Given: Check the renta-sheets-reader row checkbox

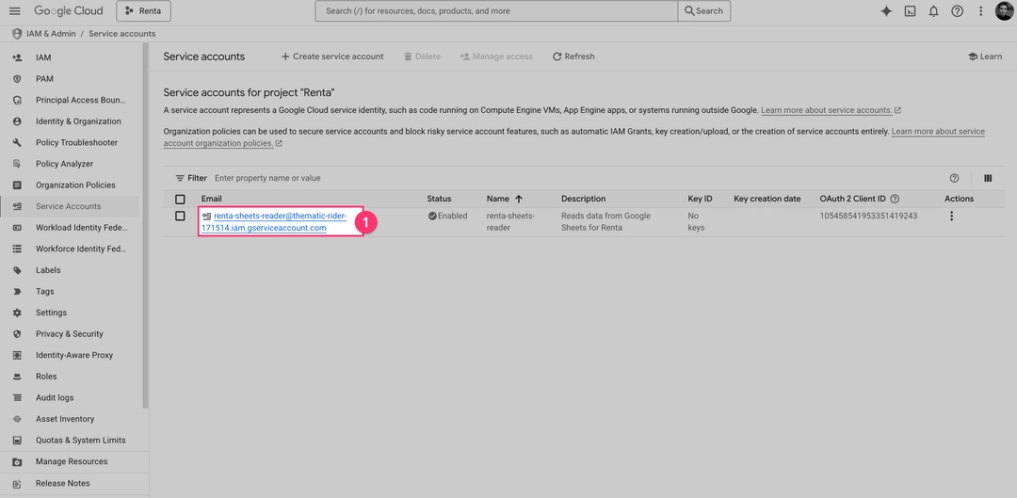Looking at the screenshot, I should click(x=180, y=217).
